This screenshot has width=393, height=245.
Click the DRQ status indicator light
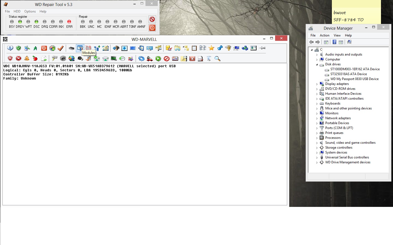pos(44,22)
